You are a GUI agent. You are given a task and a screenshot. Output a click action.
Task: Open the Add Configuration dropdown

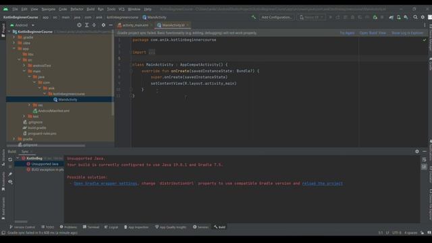coord(276,17)
